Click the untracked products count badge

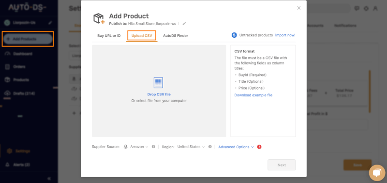[x=234, y=35]
